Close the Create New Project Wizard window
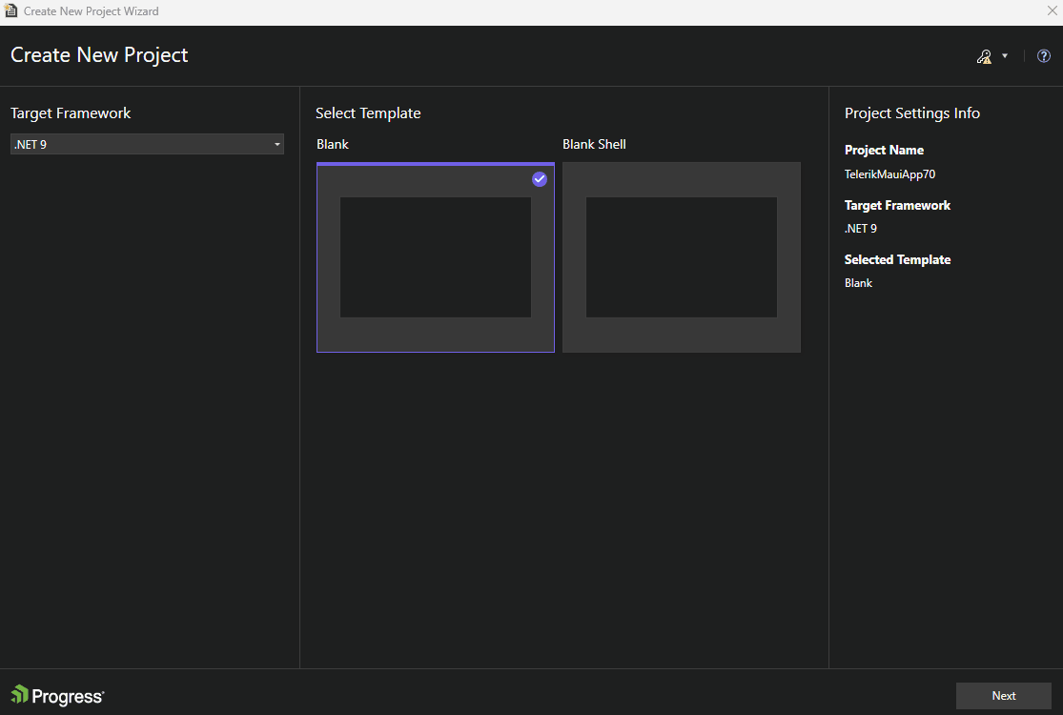Image resolution: width=1063 pixels, height=715 pixels. tap(1053, 10)
